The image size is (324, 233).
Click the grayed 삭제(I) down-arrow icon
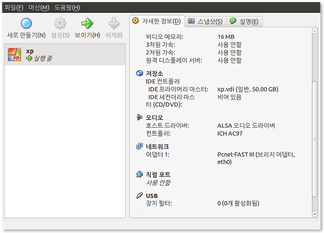click(x=114, y=23)
